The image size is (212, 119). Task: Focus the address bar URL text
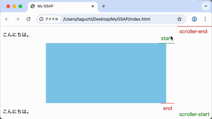pyautogui.click(x=107, y=19)
